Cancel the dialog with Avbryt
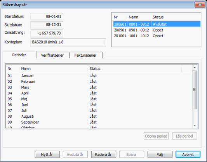Viewport: 207px width, 162px height. point(188,154)
